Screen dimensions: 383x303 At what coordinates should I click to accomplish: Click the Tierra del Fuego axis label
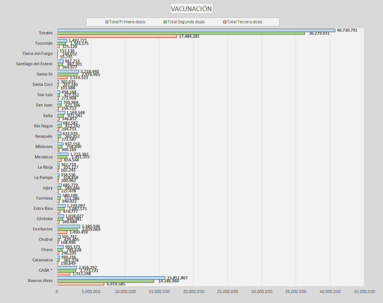tap(37, 53)
